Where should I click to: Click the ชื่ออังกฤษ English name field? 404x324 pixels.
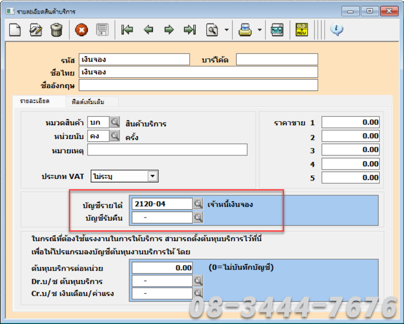pos(198,85)
